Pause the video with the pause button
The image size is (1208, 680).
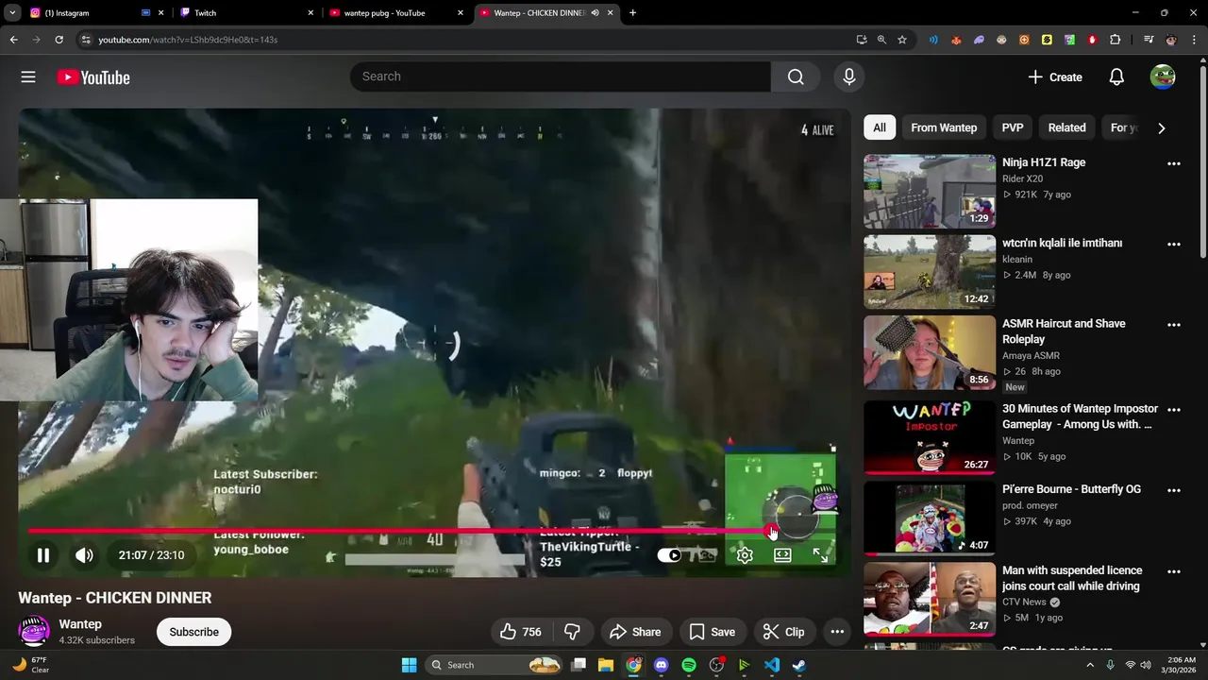pos(42,555)
